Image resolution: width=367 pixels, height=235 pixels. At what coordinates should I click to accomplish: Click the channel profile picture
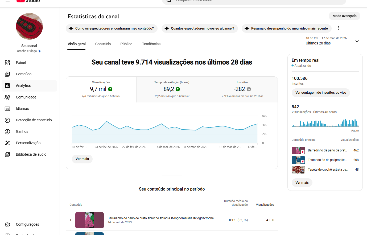(29, 26)
